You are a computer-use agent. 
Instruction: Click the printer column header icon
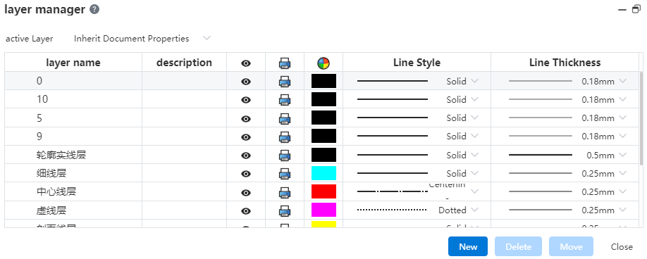(285, 63)
